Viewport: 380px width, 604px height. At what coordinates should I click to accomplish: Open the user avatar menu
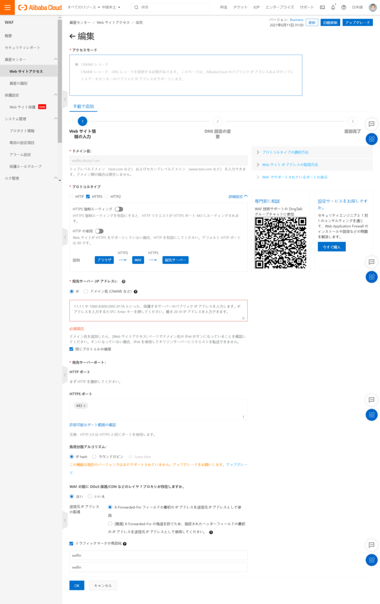pos(372,7)
